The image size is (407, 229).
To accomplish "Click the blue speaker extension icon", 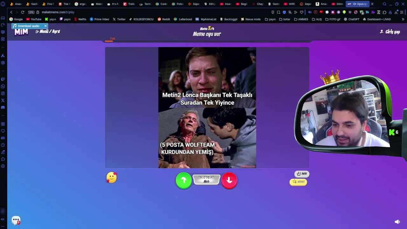I will 309,12.
